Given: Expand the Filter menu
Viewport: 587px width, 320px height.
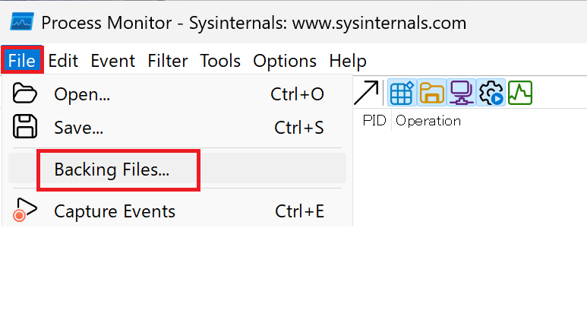Looking at the screenshot, I should pos(168,60).
